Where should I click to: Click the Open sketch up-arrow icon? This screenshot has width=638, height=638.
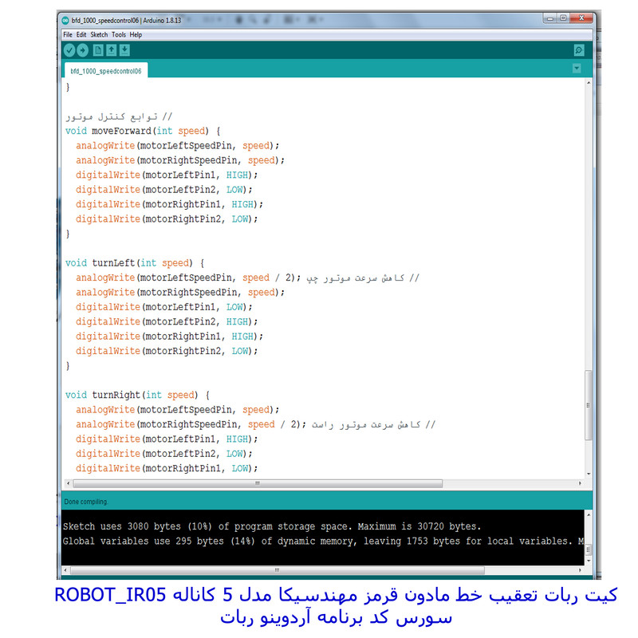(x=112, y=50)
